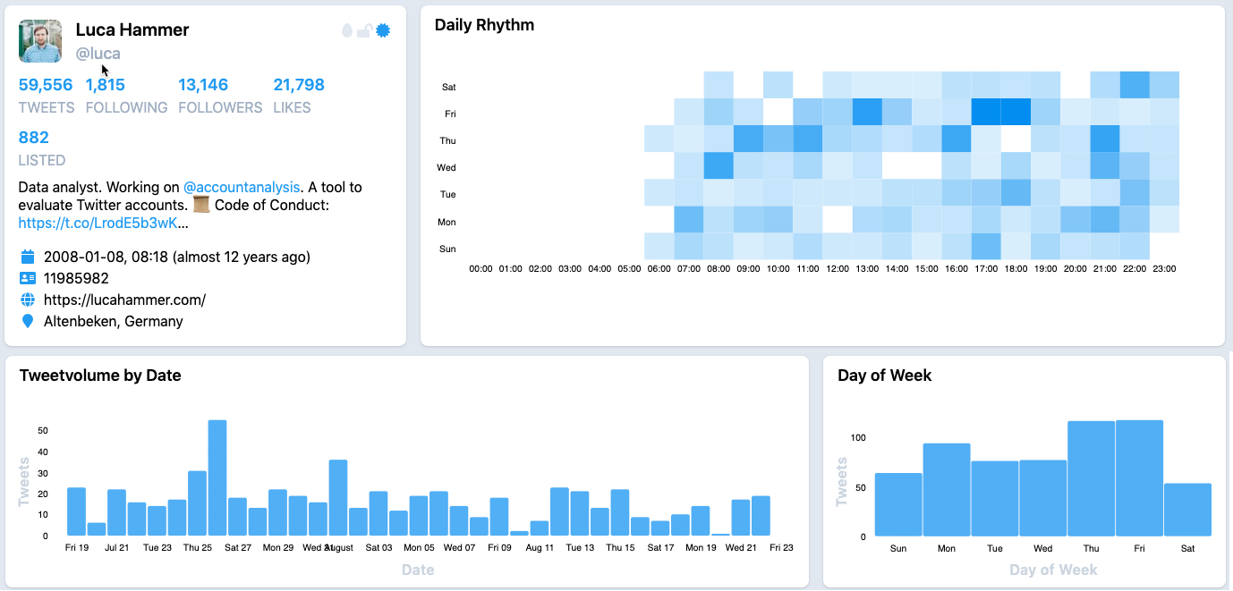Click the @luca handle

98,54
